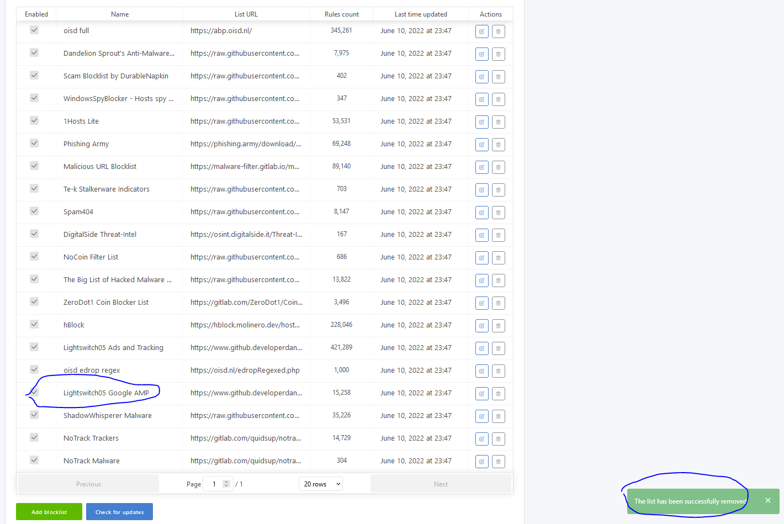Go to the Previous page
Image resolution: width=784 pixels, height=524 pixels.
(89, 484)
